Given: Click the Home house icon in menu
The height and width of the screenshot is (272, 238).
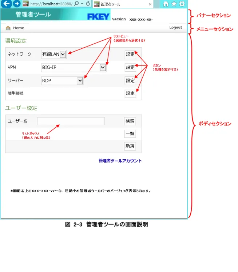Looking at the screenshot, I should (x=8, y=28).
